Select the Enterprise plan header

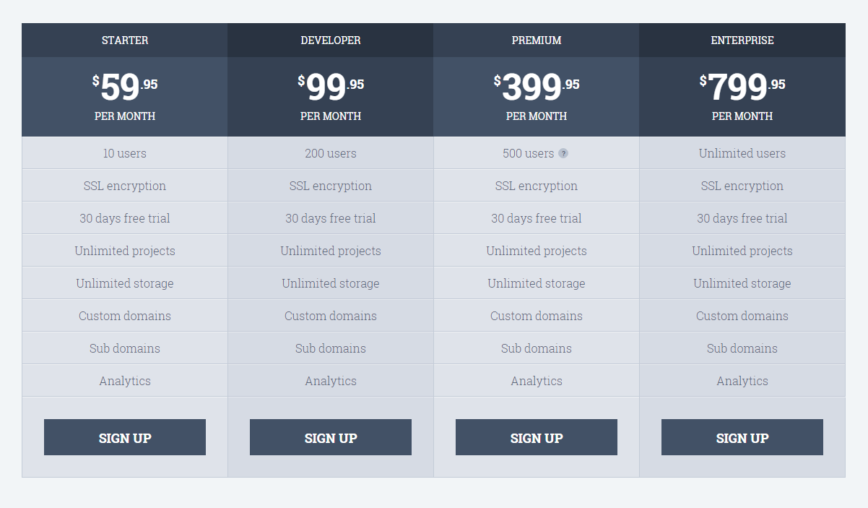(x=742, y=40)
